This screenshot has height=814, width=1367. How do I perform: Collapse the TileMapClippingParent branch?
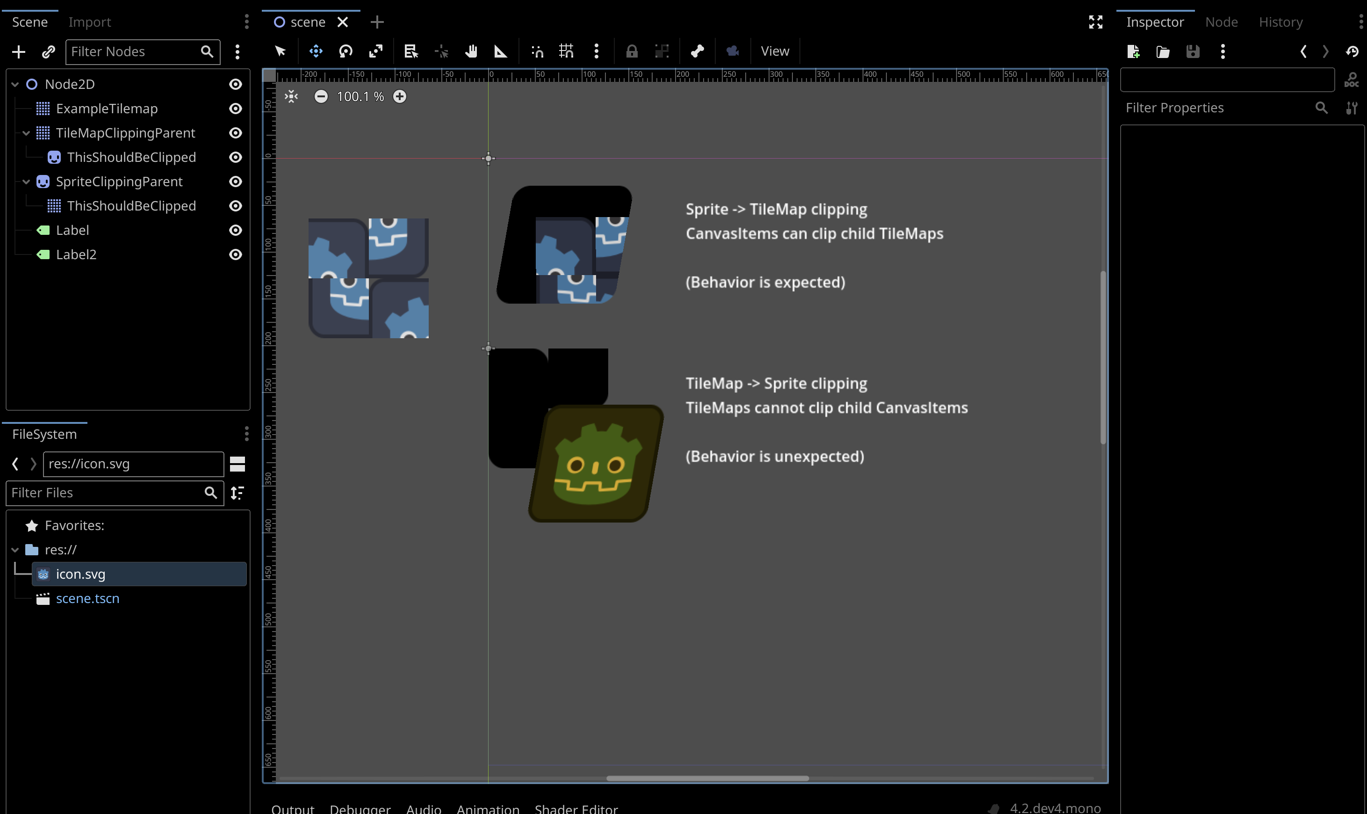pyautogui.click(x=25, y=133)
